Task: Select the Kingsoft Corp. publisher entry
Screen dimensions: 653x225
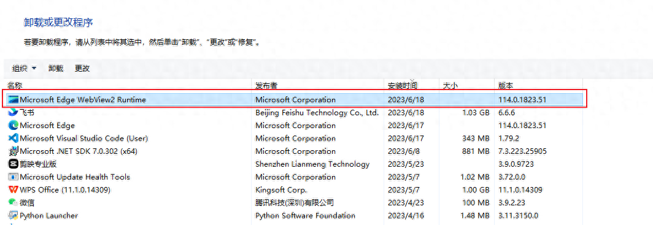Action: point(281,189)
